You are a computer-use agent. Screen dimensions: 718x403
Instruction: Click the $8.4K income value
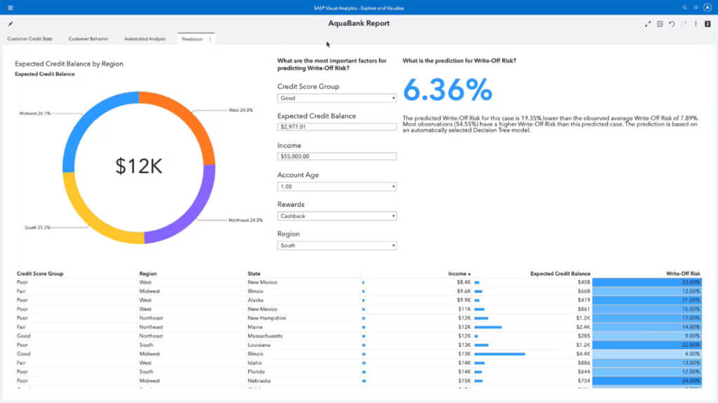tap(463, 283)
